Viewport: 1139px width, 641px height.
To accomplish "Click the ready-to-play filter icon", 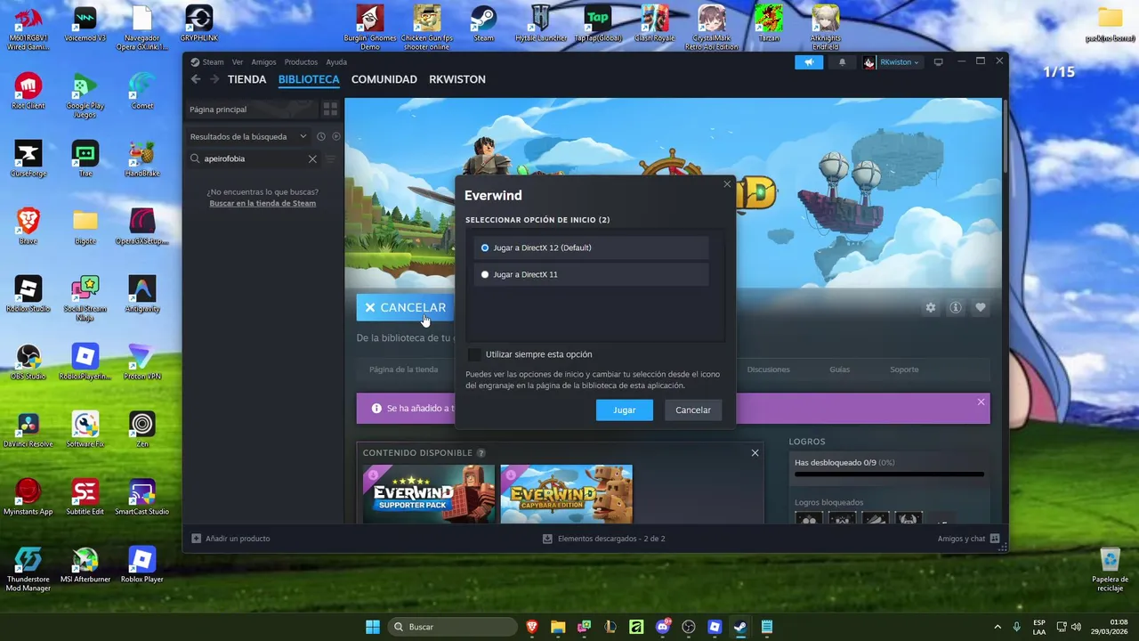I will pyautogui.click(x=335, y=136).
